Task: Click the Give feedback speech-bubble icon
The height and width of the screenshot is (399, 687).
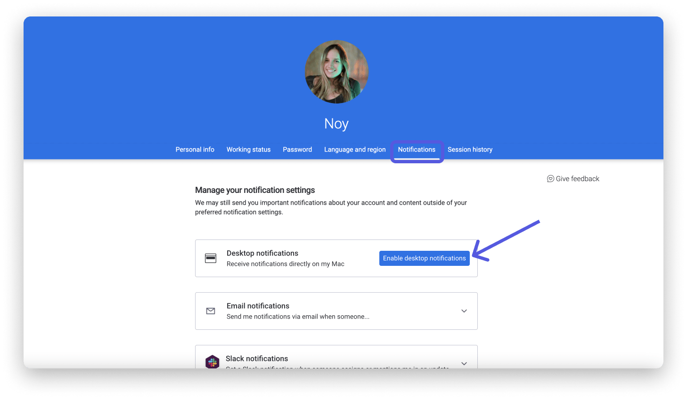Action: point(550,178)
